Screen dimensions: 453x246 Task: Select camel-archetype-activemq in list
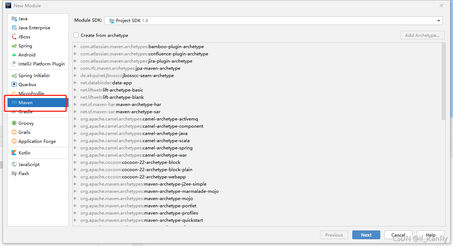139,119
